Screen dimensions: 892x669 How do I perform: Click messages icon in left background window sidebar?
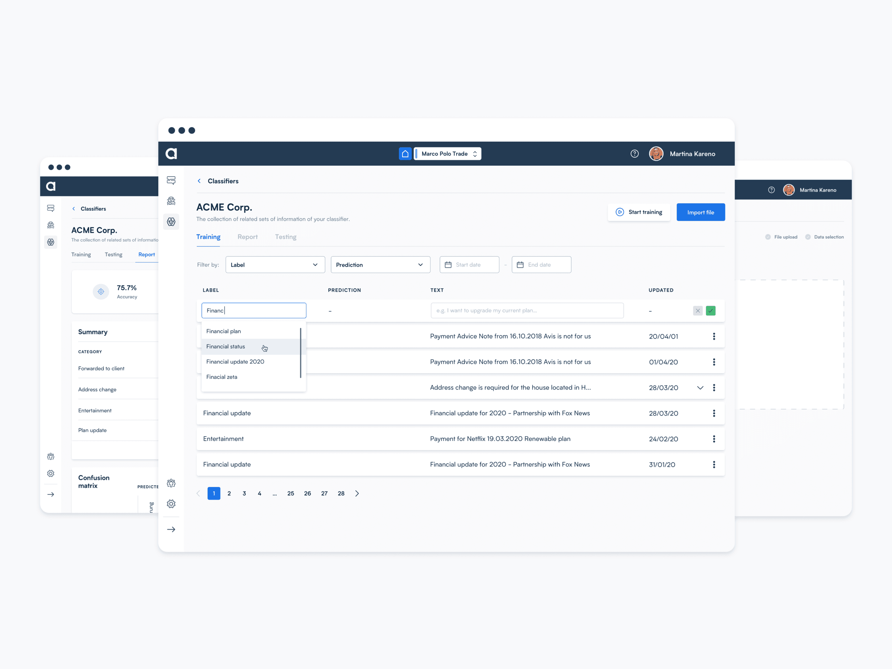pos(51,208)
